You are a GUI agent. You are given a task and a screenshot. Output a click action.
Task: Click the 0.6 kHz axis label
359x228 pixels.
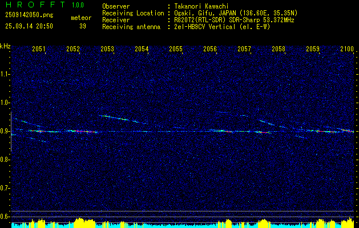coord(4,217)
